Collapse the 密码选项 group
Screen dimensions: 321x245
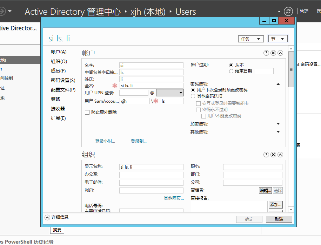tap(278, 84)
